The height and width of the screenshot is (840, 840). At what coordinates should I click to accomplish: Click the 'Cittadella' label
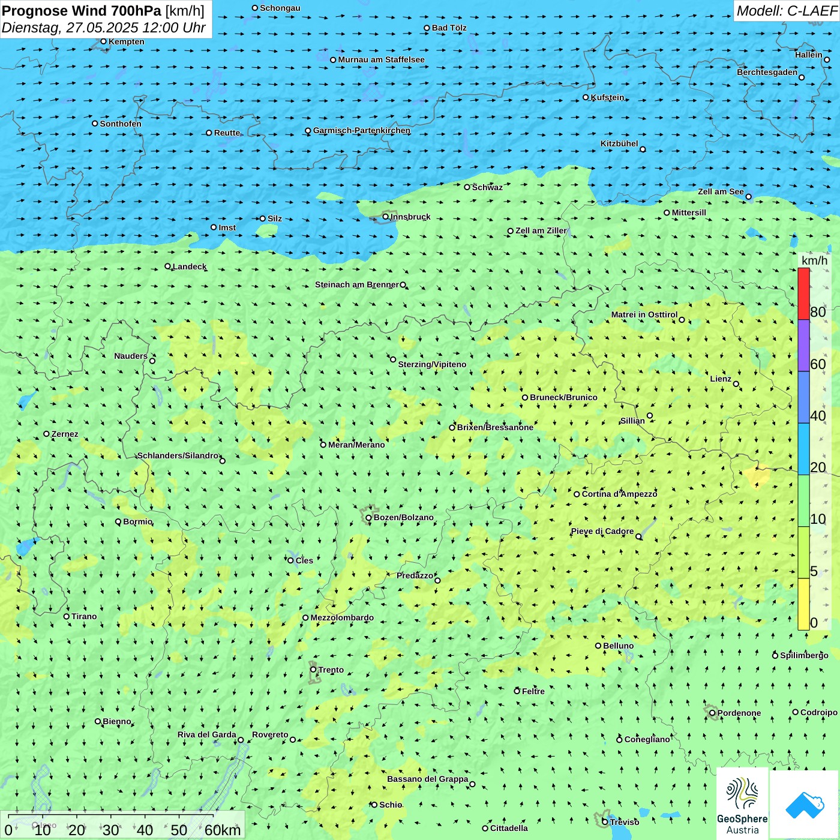(x=509, y=828)
